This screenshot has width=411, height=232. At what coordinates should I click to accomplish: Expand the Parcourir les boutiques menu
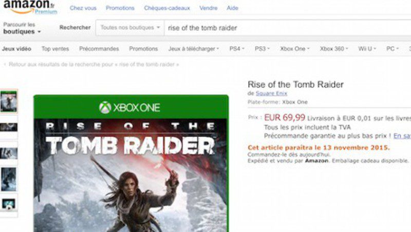(22, 28)
